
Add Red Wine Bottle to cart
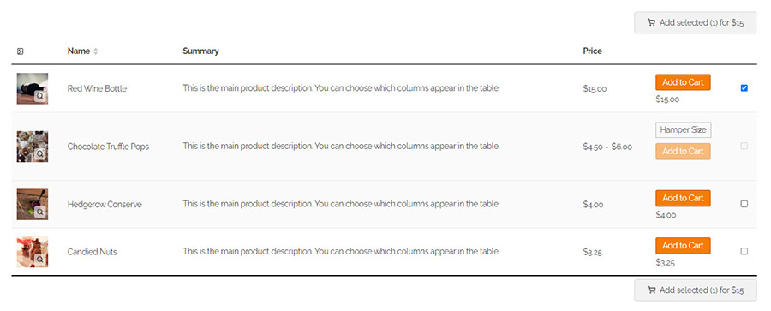683,82
